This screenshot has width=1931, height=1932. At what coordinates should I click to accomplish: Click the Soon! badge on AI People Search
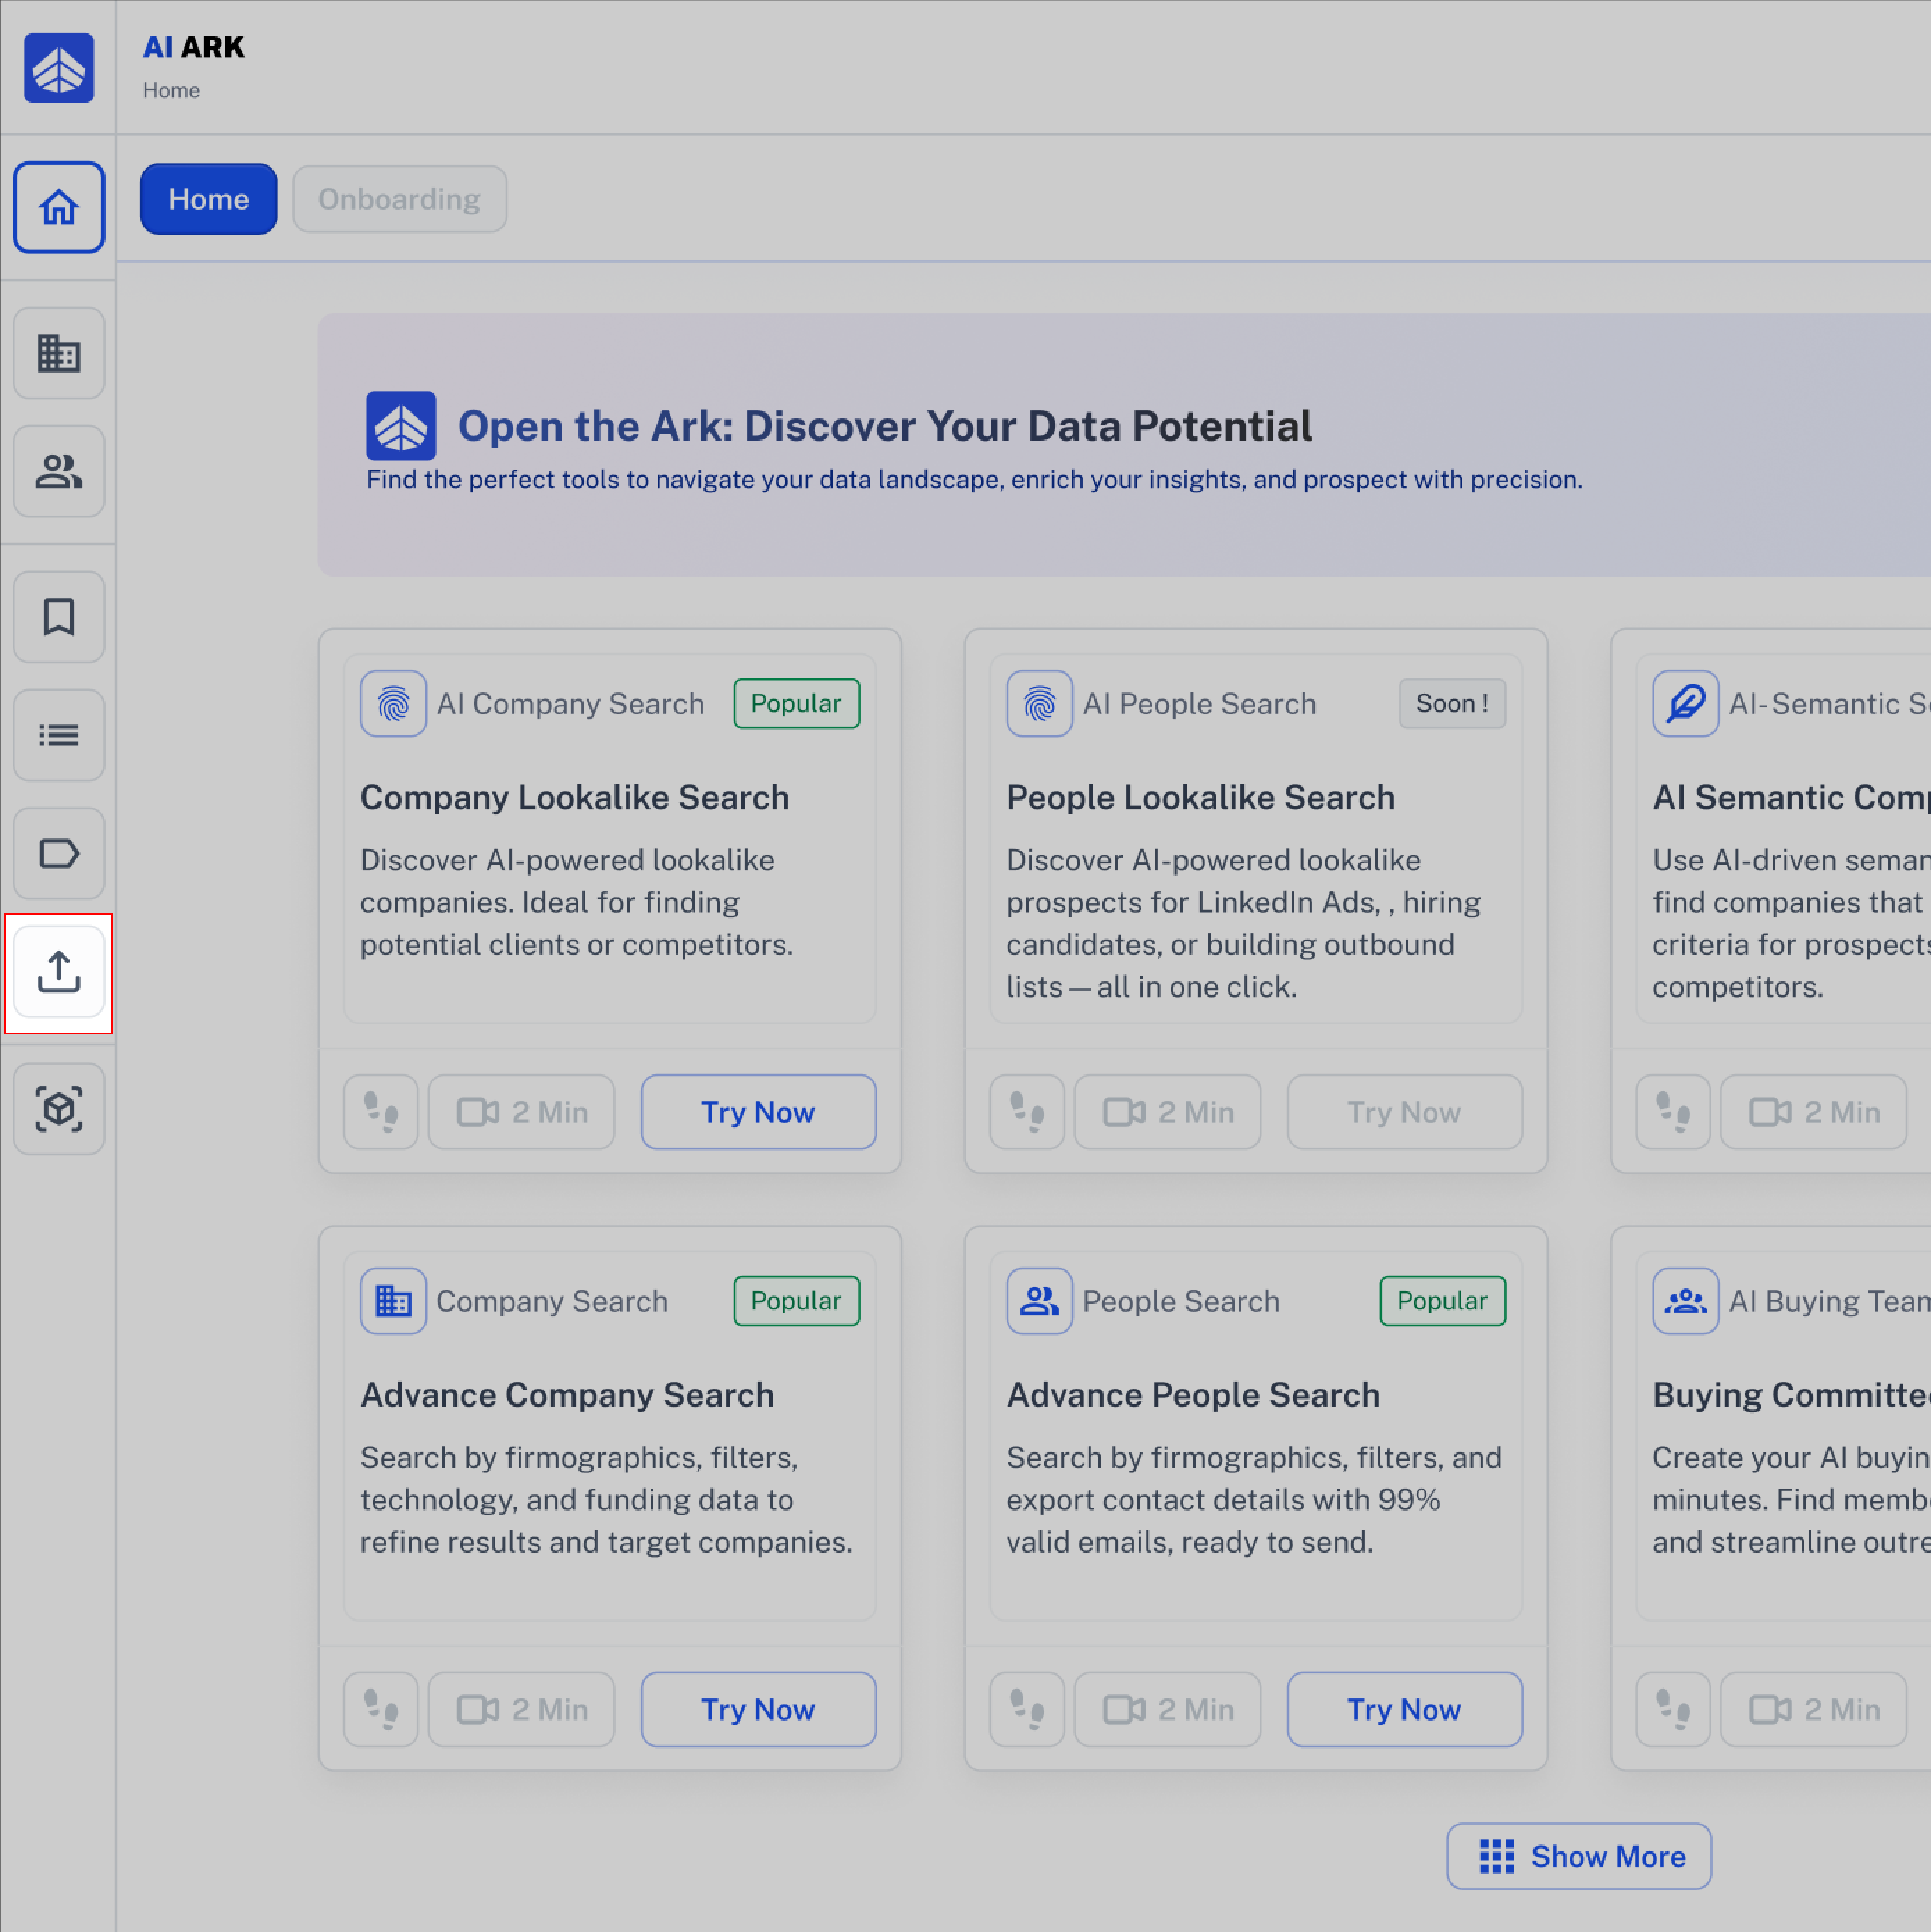(x=1453, y=704)
